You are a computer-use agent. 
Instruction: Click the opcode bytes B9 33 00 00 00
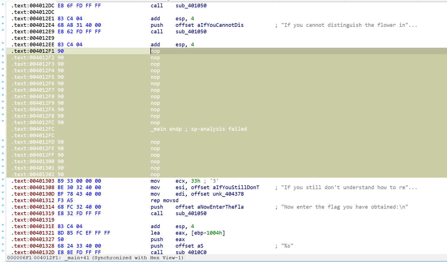[79, 181]
